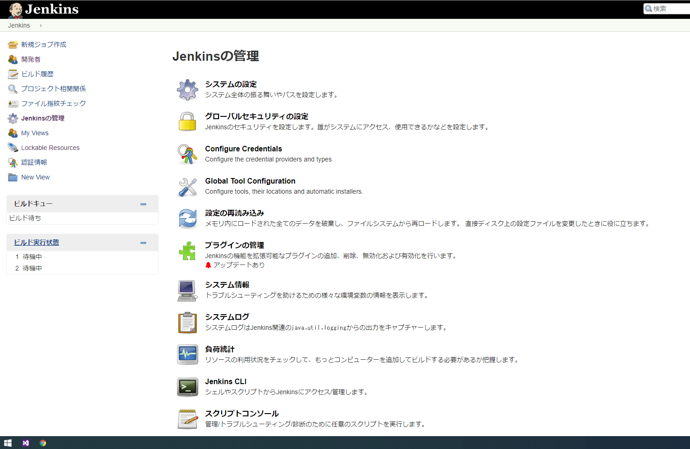690x449 pixels.
Task: Open ファイル指紋チェック in the sidebar
Action: pos(53,104)
